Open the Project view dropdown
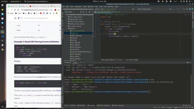Screen dimensions: 194x109 coord(70,12)
